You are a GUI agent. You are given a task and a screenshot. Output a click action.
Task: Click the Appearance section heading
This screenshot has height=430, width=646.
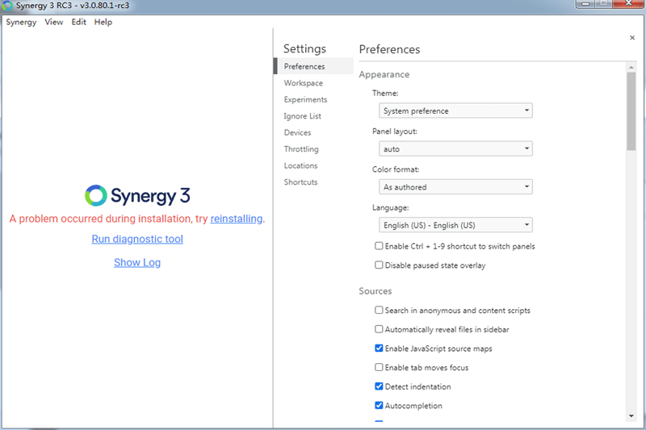click(x=384, y=74)
